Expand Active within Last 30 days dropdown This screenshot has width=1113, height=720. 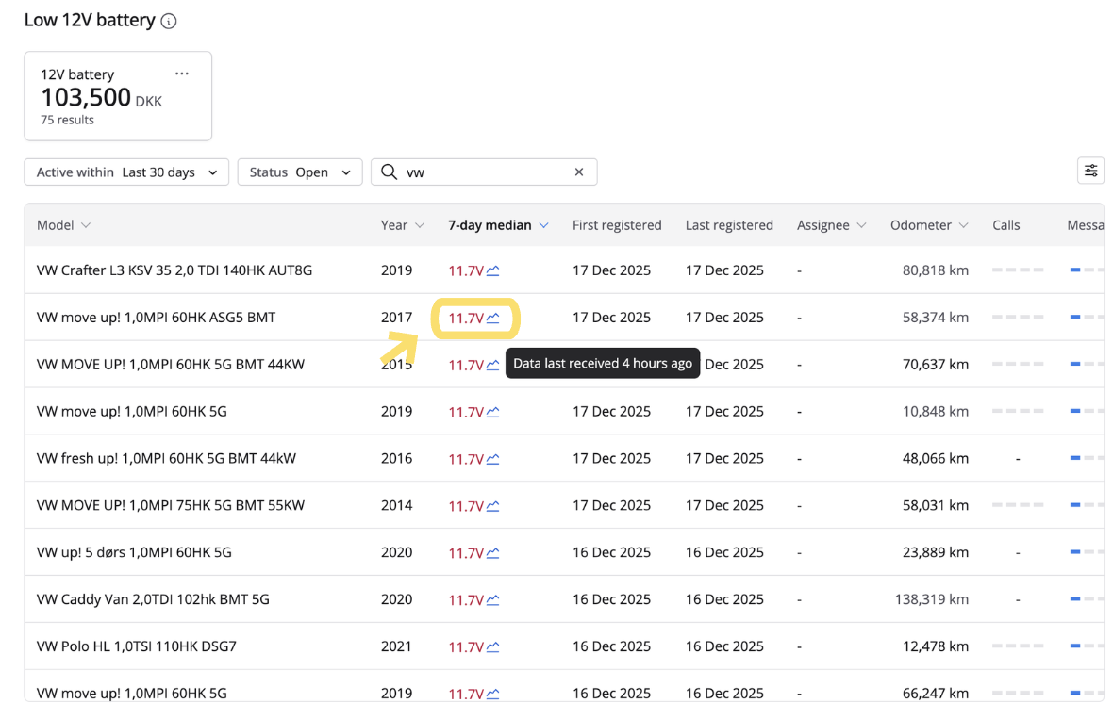(x=126, y=172)
